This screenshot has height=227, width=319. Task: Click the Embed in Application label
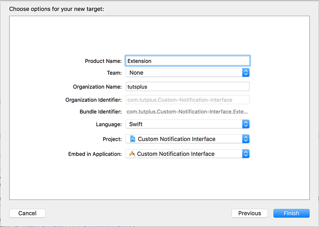[95, 154]
